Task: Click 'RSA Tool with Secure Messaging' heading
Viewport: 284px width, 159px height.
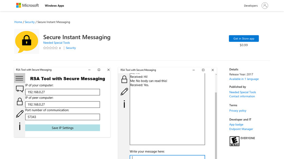Action: coord(68,79)
